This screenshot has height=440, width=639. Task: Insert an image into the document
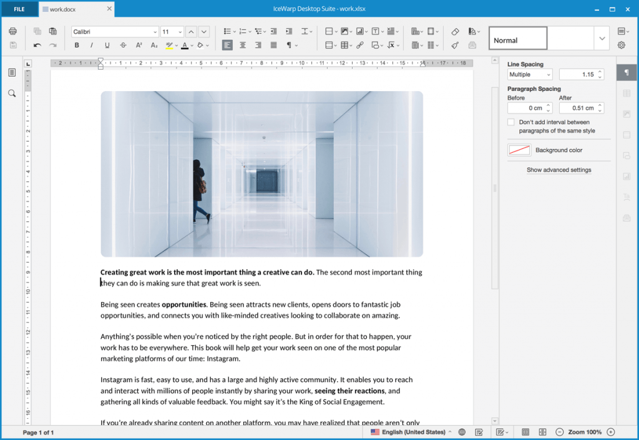coord(345,31)
